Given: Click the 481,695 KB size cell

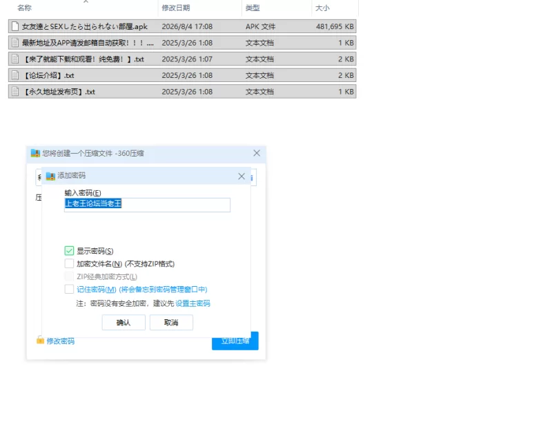Looking at the screenshot, I should 335,26.
